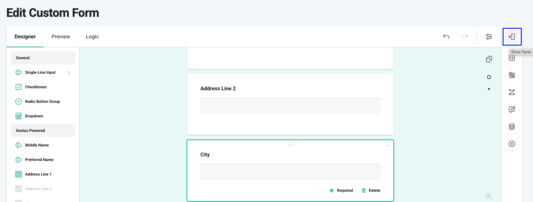Open the theme image settings sidebar icon
The height and width of the screenshot is (202, 533).
(x=512, y=75)
